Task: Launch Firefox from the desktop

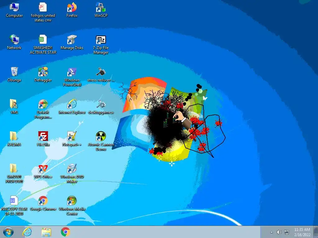Action: [x=72, y=10]
